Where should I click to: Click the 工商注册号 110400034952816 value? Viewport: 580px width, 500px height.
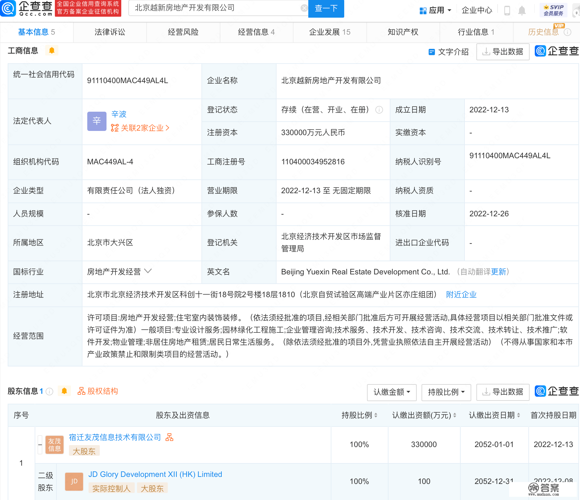(x=313, y=162)
